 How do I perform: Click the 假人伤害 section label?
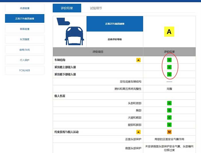point(60,96)
